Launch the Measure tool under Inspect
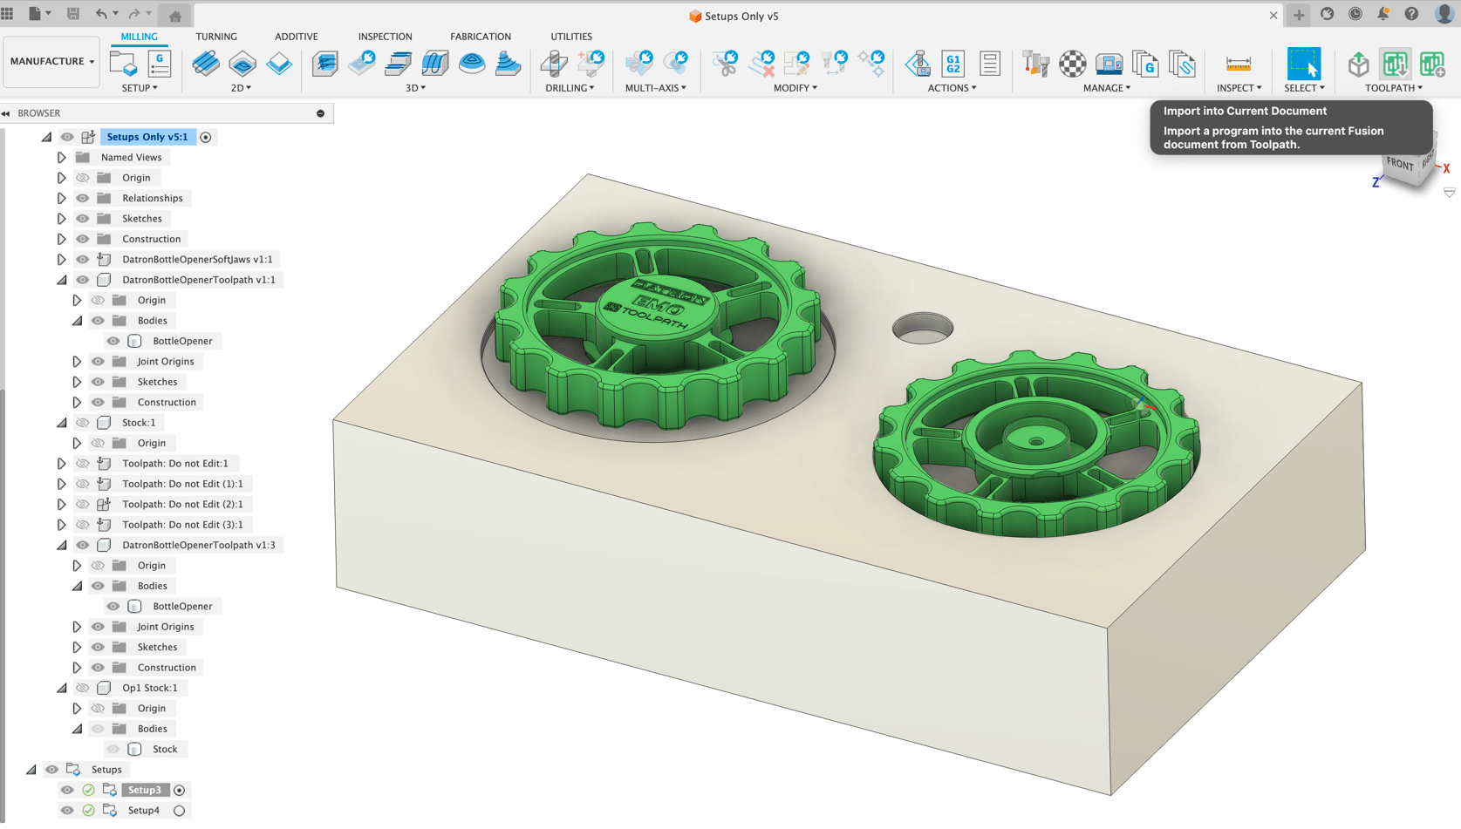The width and height of the screenshot is (1461, 829). pos(1237,64)
